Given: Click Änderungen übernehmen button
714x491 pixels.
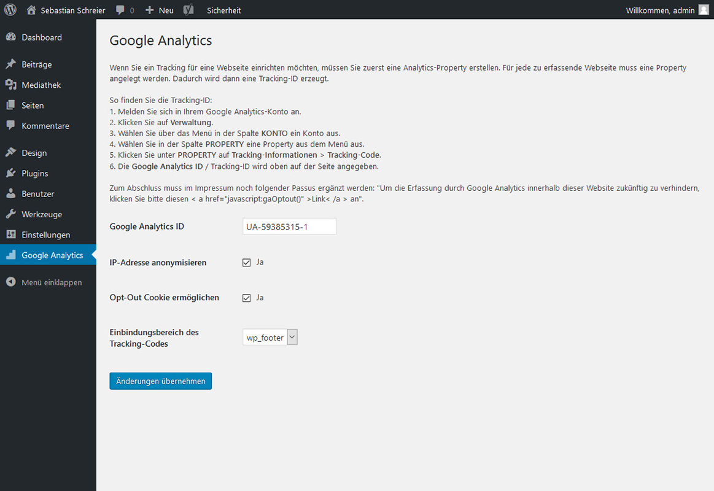Looking at the screenshot, I should click(x=160, y=381).
